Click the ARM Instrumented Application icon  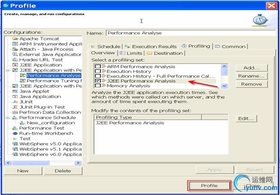point(15,44)
